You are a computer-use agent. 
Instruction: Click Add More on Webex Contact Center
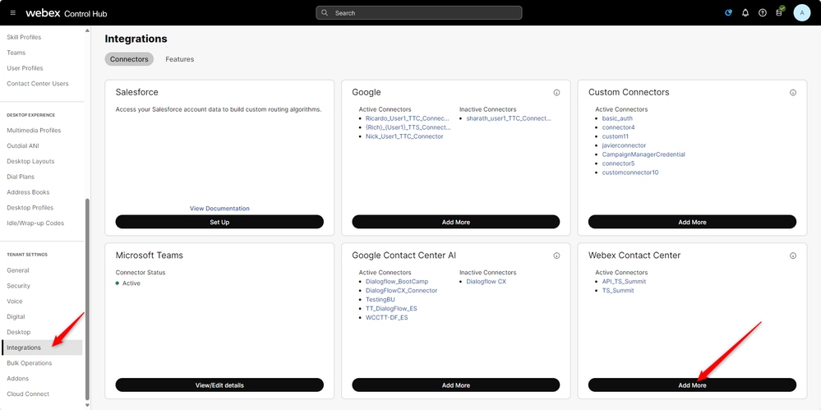click(x=692, y=385)
